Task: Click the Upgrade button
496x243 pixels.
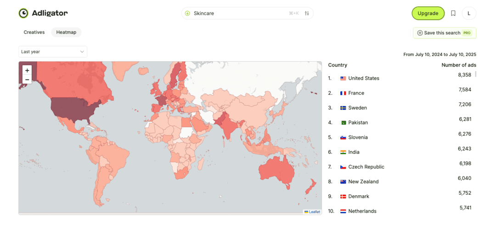Action: pyautogui.click(x=428, y=13)
